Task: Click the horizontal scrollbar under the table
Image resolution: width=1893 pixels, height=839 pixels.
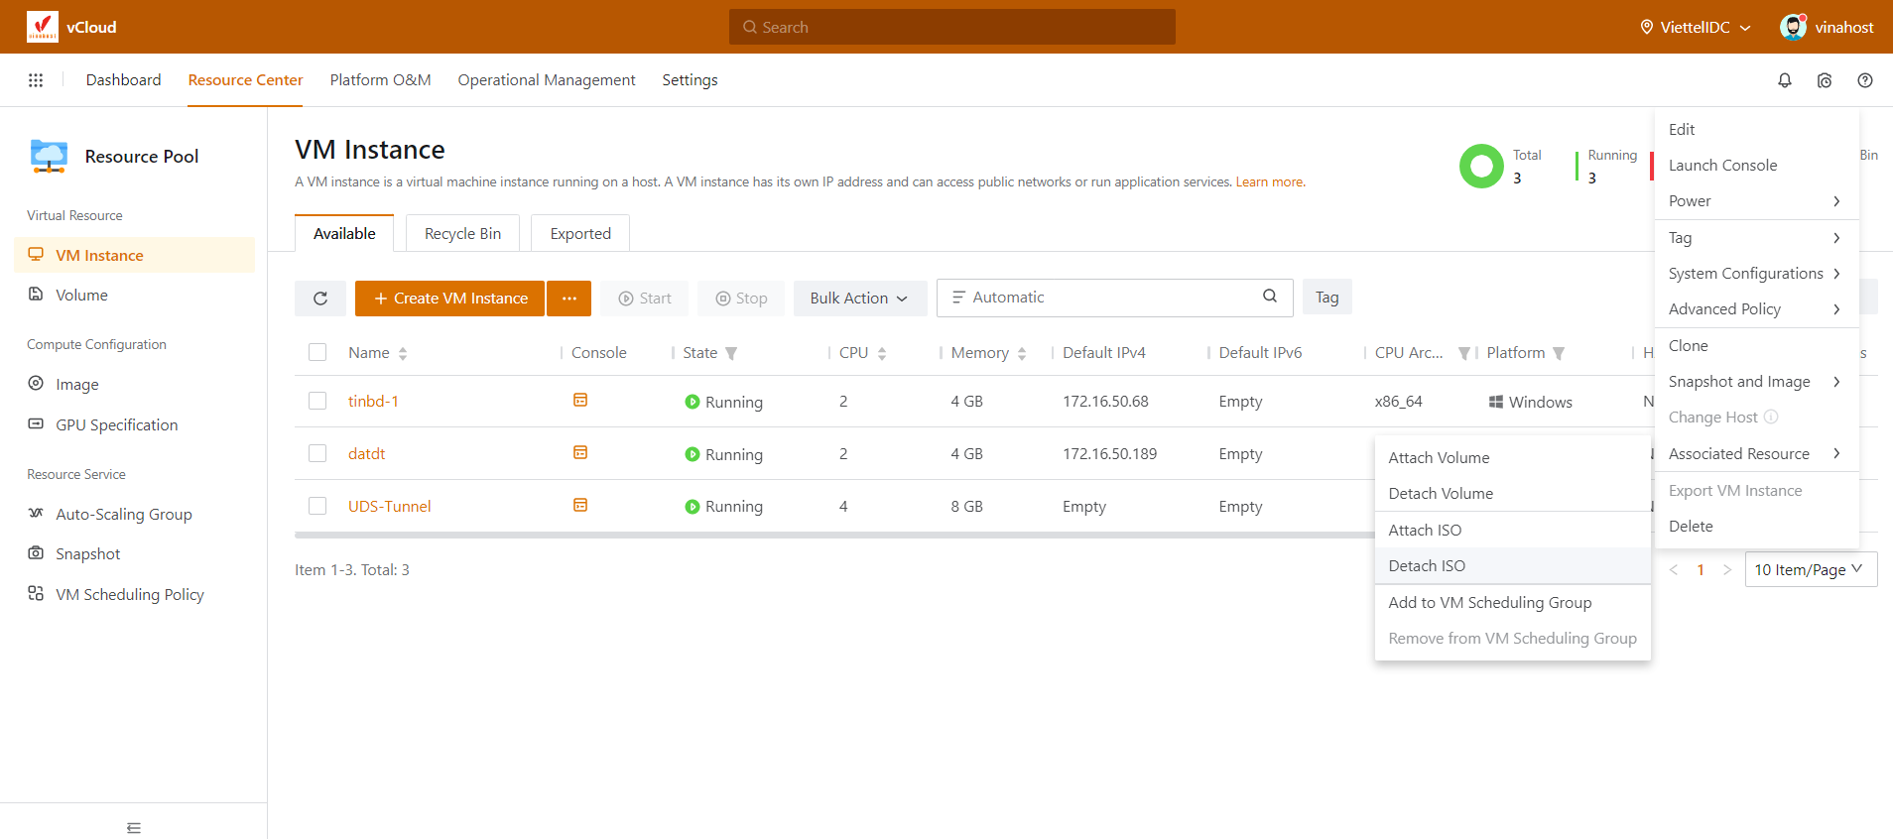Action: tap(833, 536)
